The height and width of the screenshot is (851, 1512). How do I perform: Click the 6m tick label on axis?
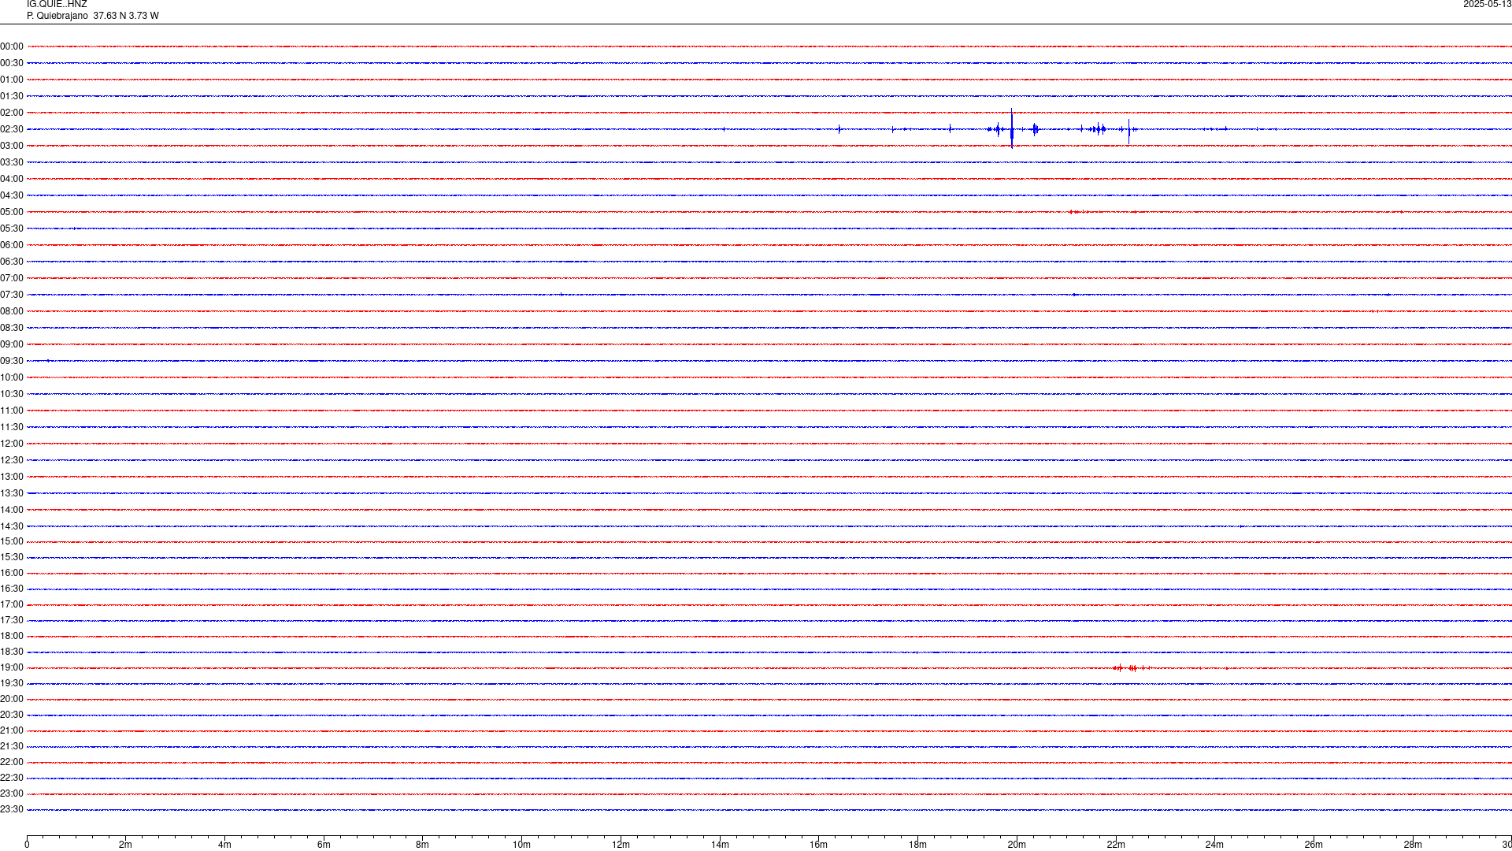[x=324, y=845]
